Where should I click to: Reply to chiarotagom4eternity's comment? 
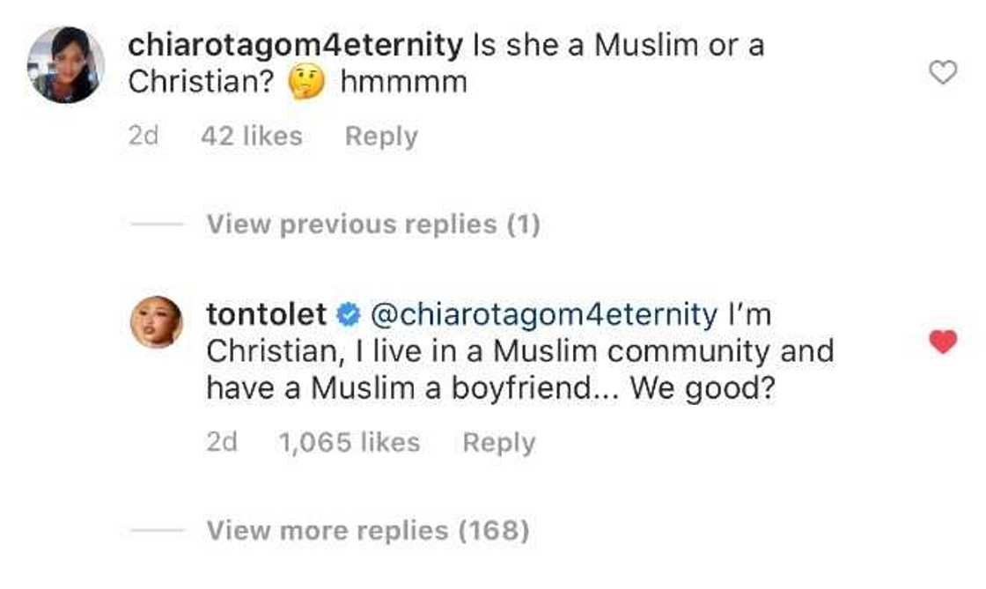pyautogui.click(x=380, y=136)
